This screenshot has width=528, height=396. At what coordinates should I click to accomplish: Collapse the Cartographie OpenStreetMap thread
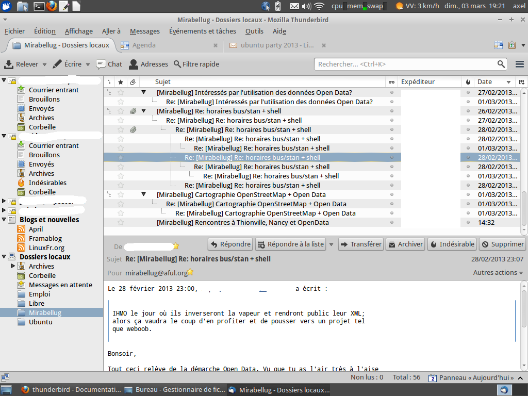click(143, 194)
